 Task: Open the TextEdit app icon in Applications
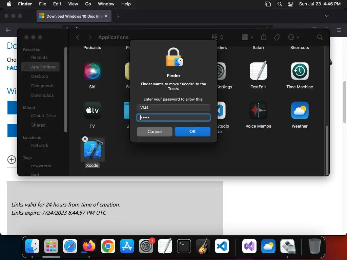pos(258,71)
